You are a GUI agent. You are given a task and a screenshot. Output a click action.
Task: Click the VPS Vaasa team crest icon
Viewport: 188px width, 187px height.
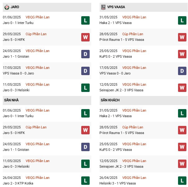pos(103,7)
